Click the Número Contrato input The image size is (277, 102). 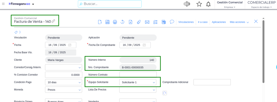[138, 75]
